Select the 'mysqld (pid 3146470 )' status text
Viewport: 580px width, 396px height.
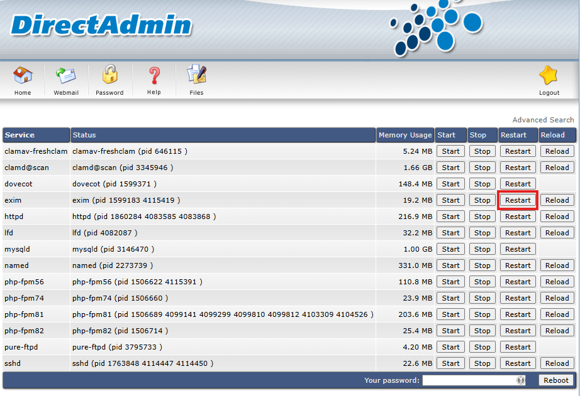click(113, 249)
